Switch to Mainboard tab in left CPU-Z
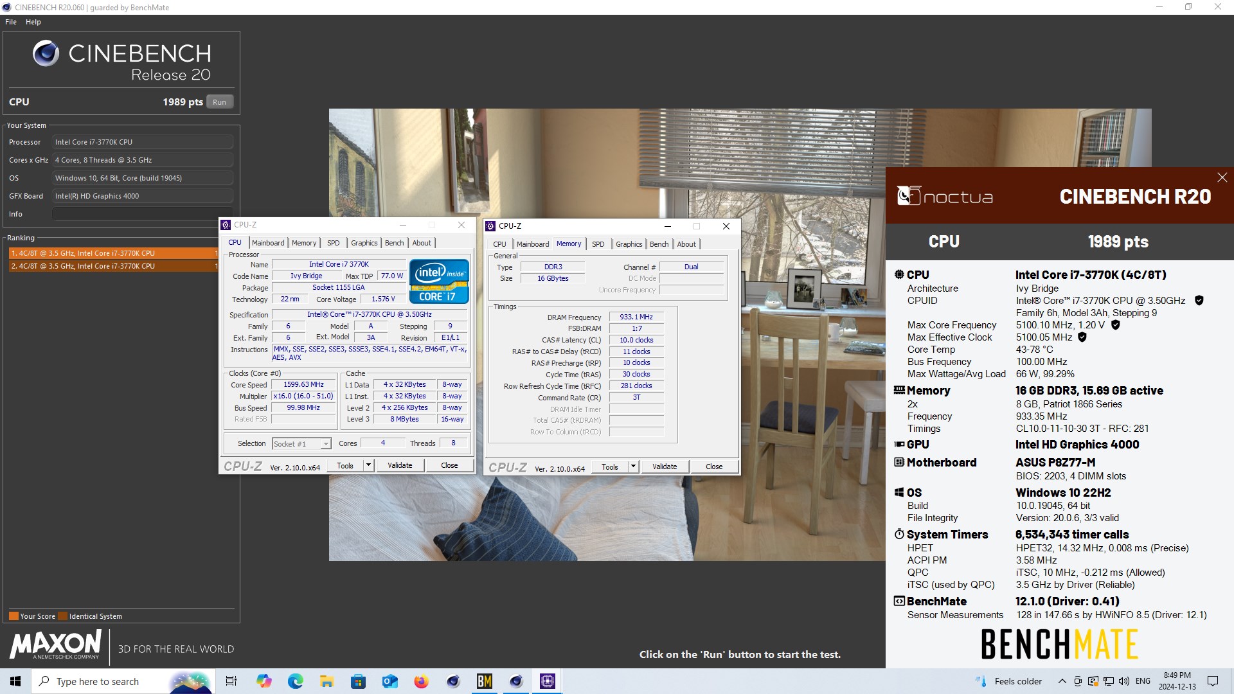The image size is (1234, 694). (x=268, y=243)
